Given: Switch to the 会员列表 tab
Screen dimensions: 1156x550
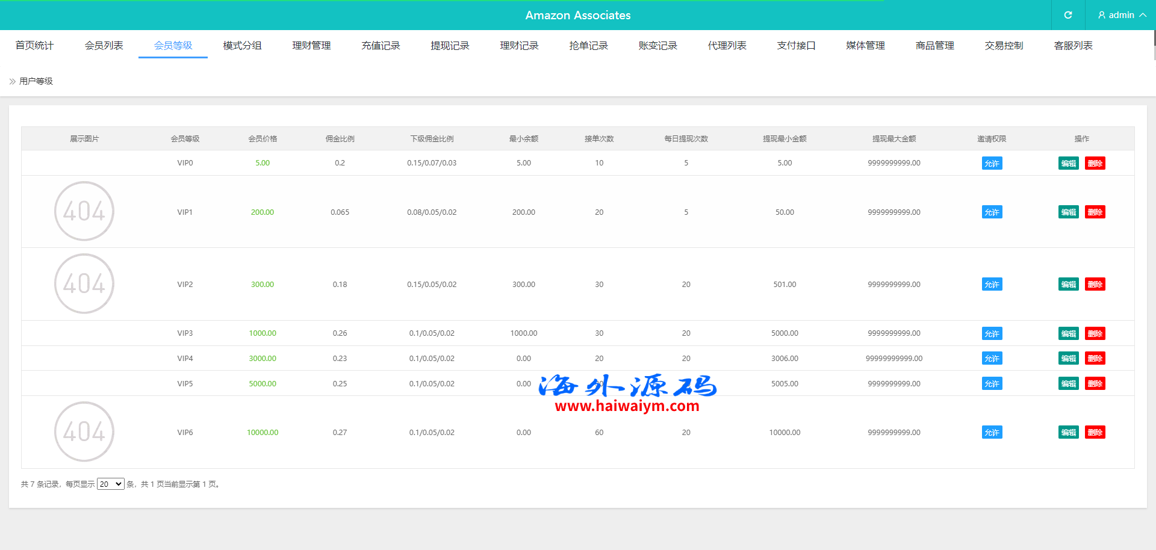Looking at the screenshot, I should coord(104,46).
